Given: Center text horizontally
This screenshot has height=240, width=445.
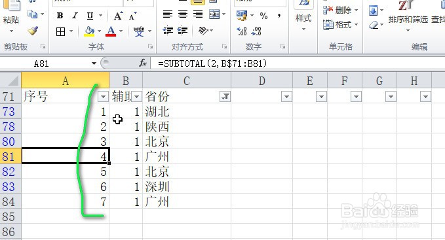Looking at the screenshot, I should tap(183, 14).
